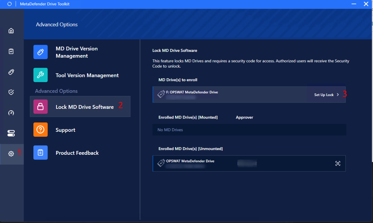The height and width of the screenshot is (223, 373).
Task: Click the MD Drive Version Management icon
Action: click(x=40, y=52)
